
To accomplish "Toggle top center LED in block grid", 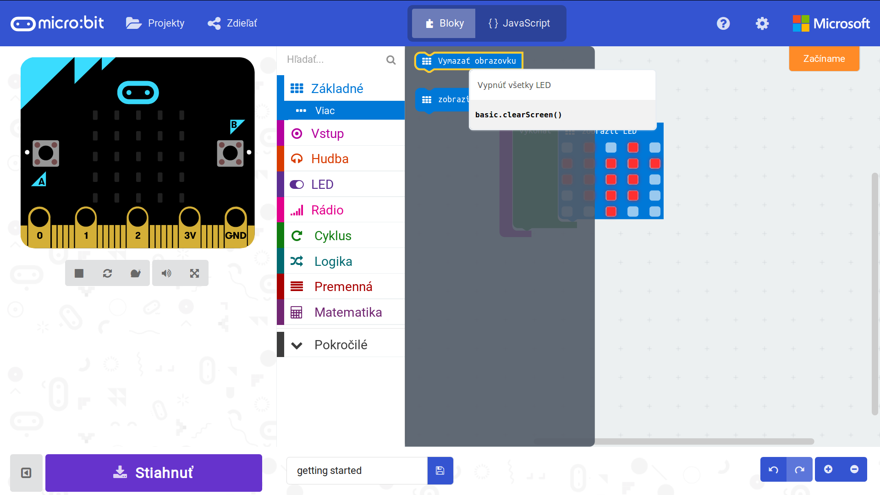I will (x=611, y=148).
